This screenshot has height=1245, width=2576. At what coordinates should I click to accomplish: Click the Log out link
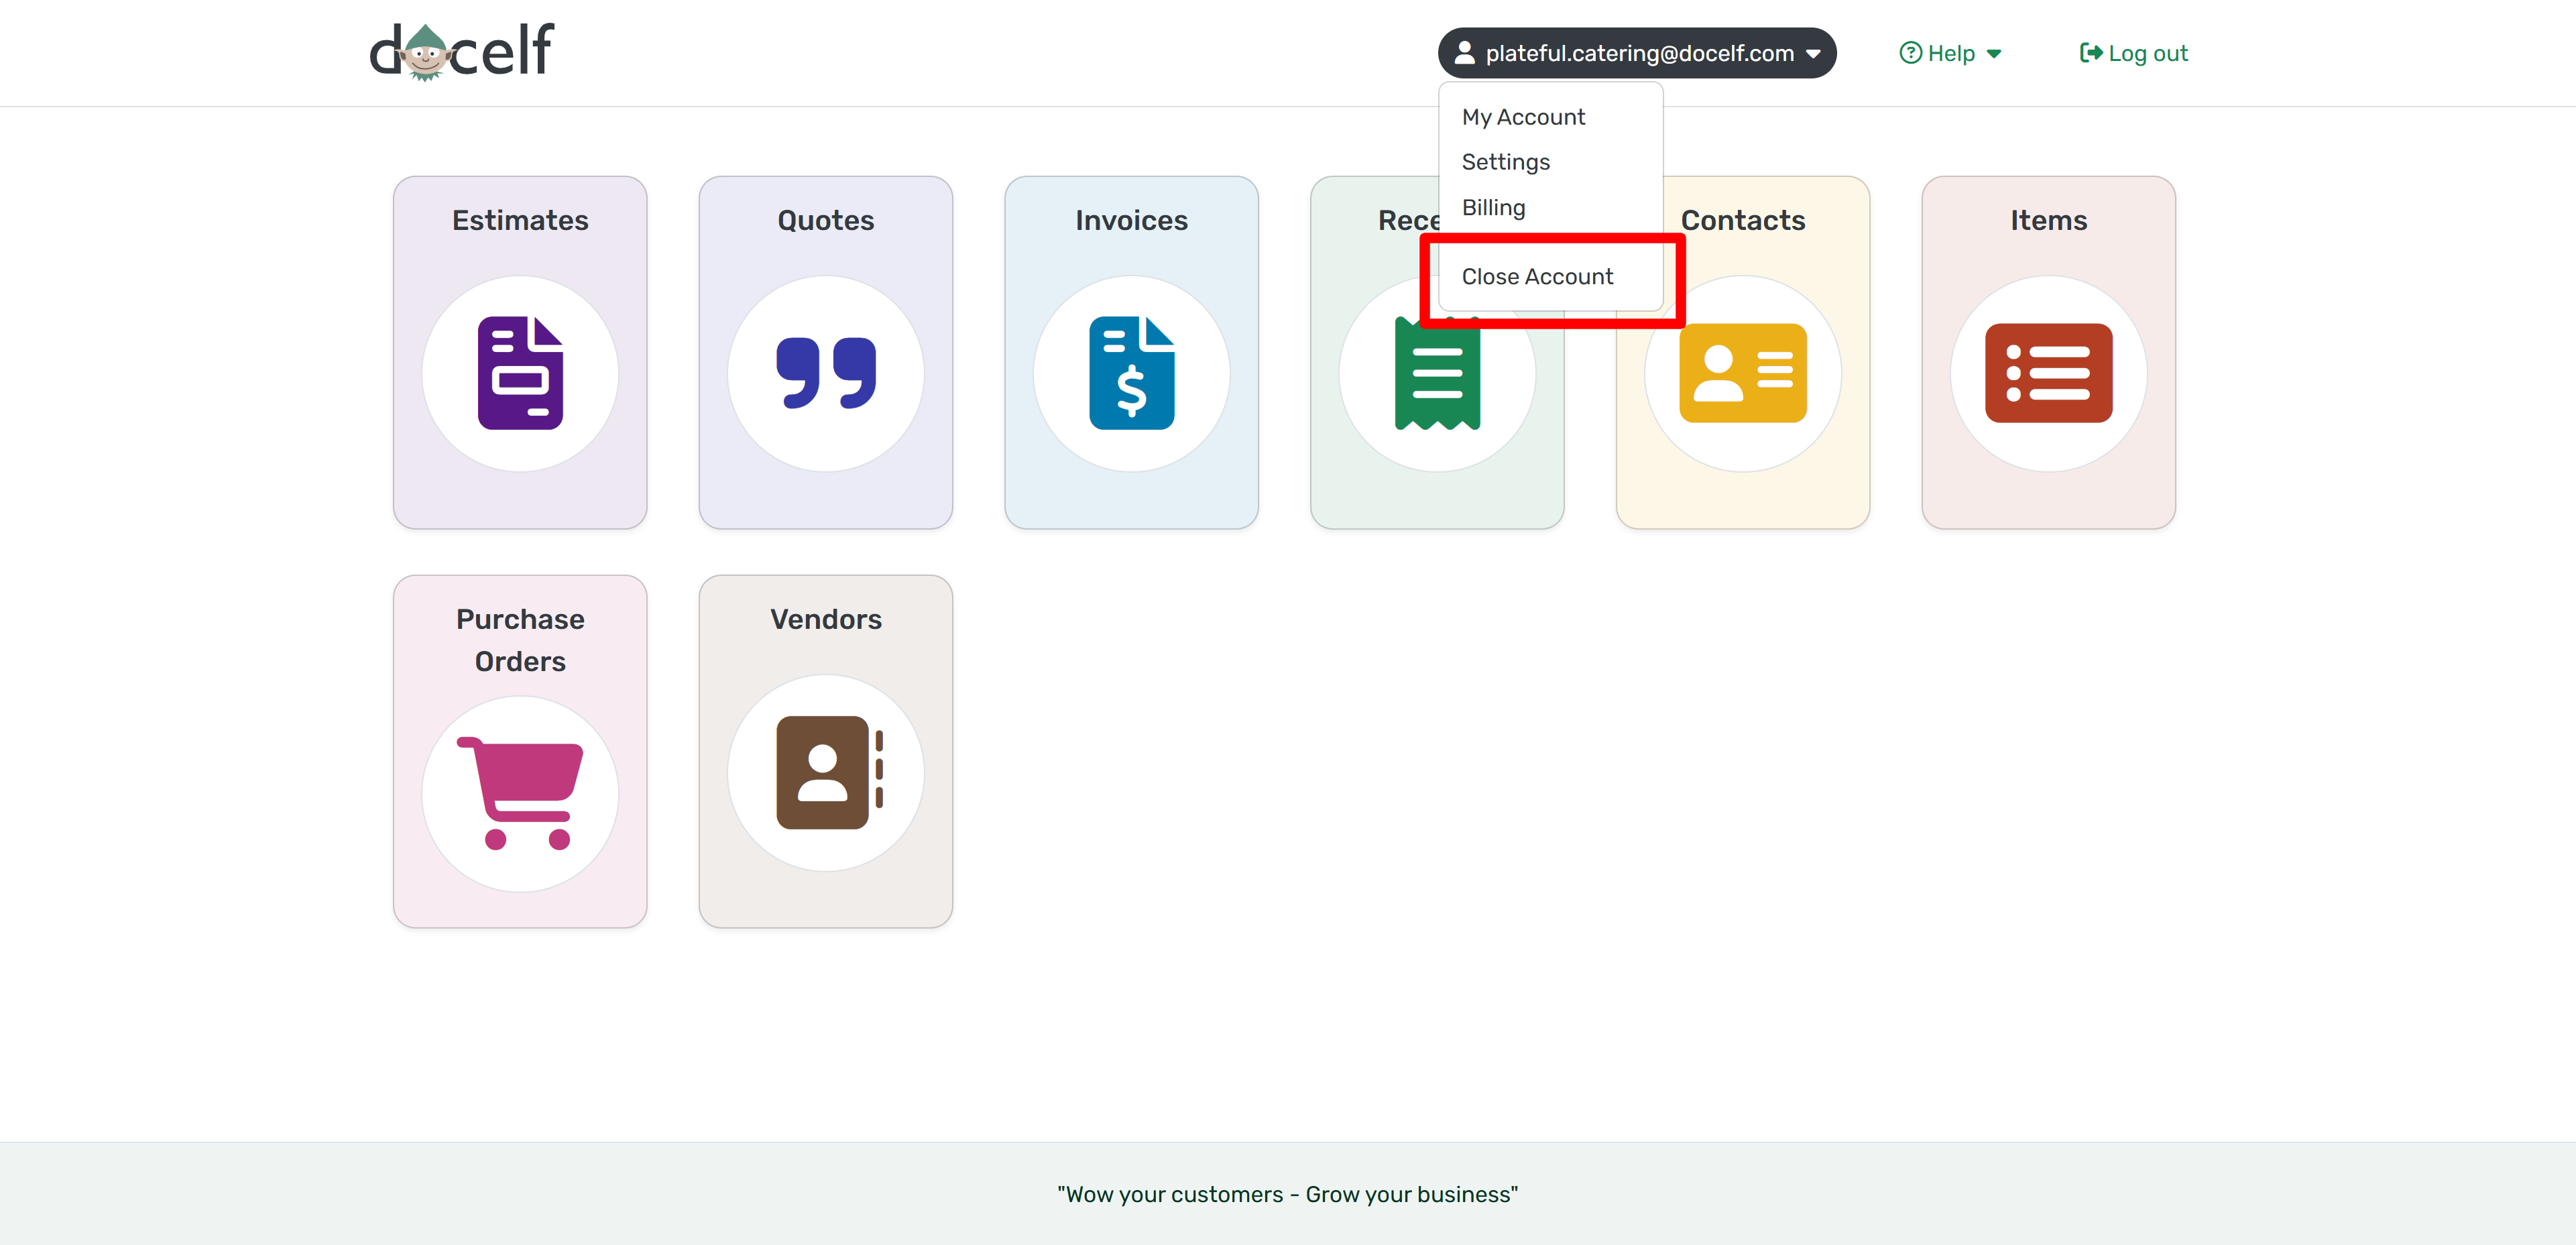pos(2133,53)
